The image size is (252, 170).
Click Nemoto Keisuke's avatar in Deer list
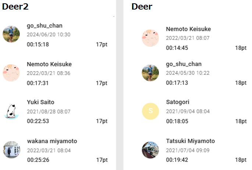[x=150, y=38]
